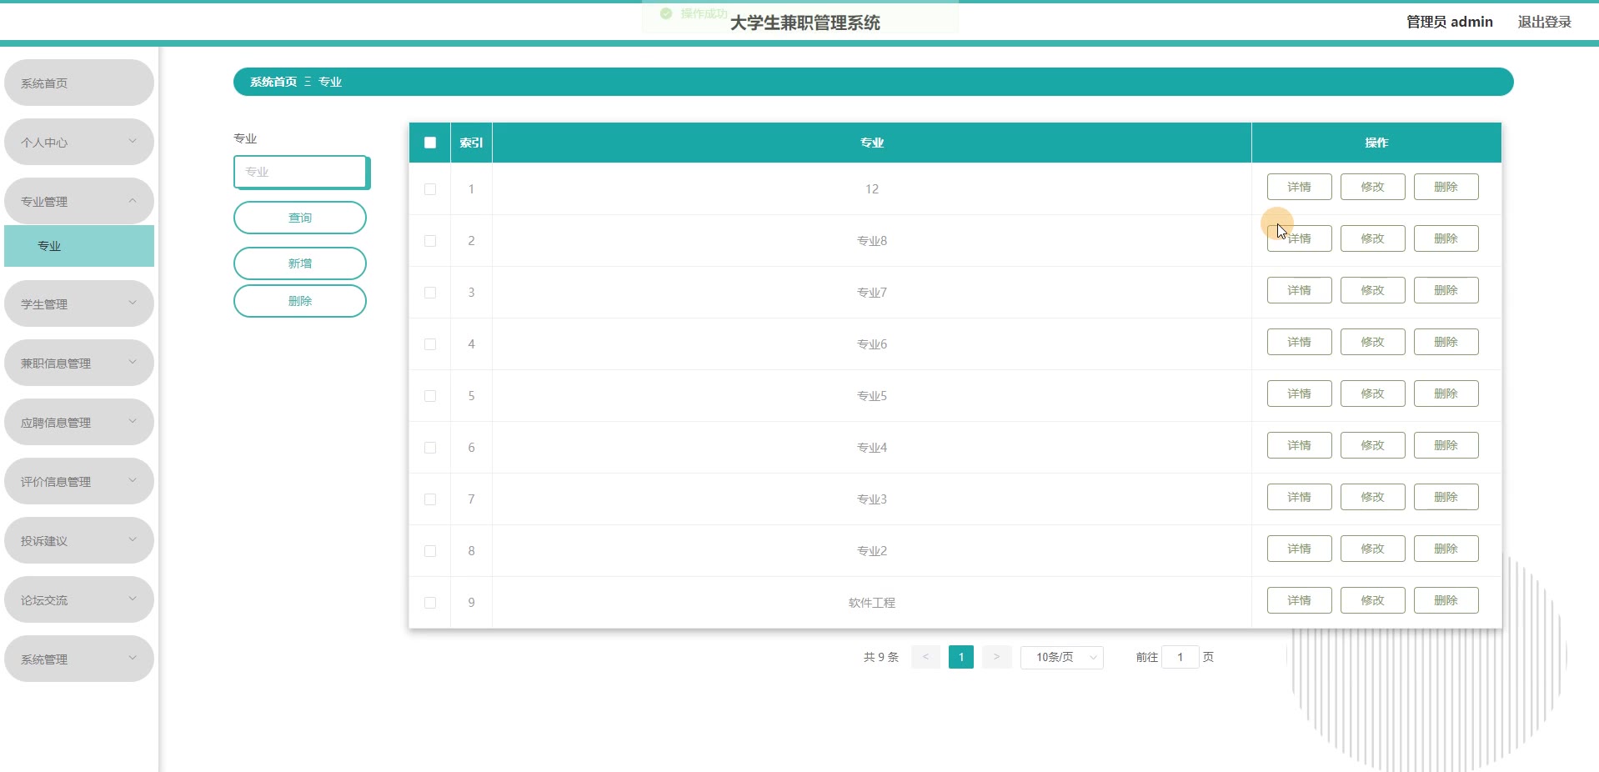This screenshot has height=772, width=1599.
Task: Click the 软件工程 cell text
Action: pos(872,603)
